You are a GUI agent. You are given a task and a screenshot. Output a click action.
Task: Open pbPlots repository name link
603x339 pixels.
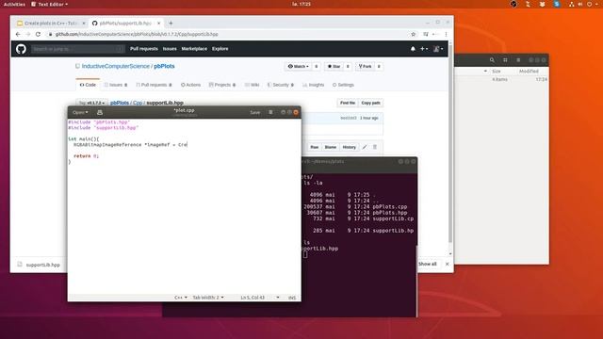tap(164, 66)
